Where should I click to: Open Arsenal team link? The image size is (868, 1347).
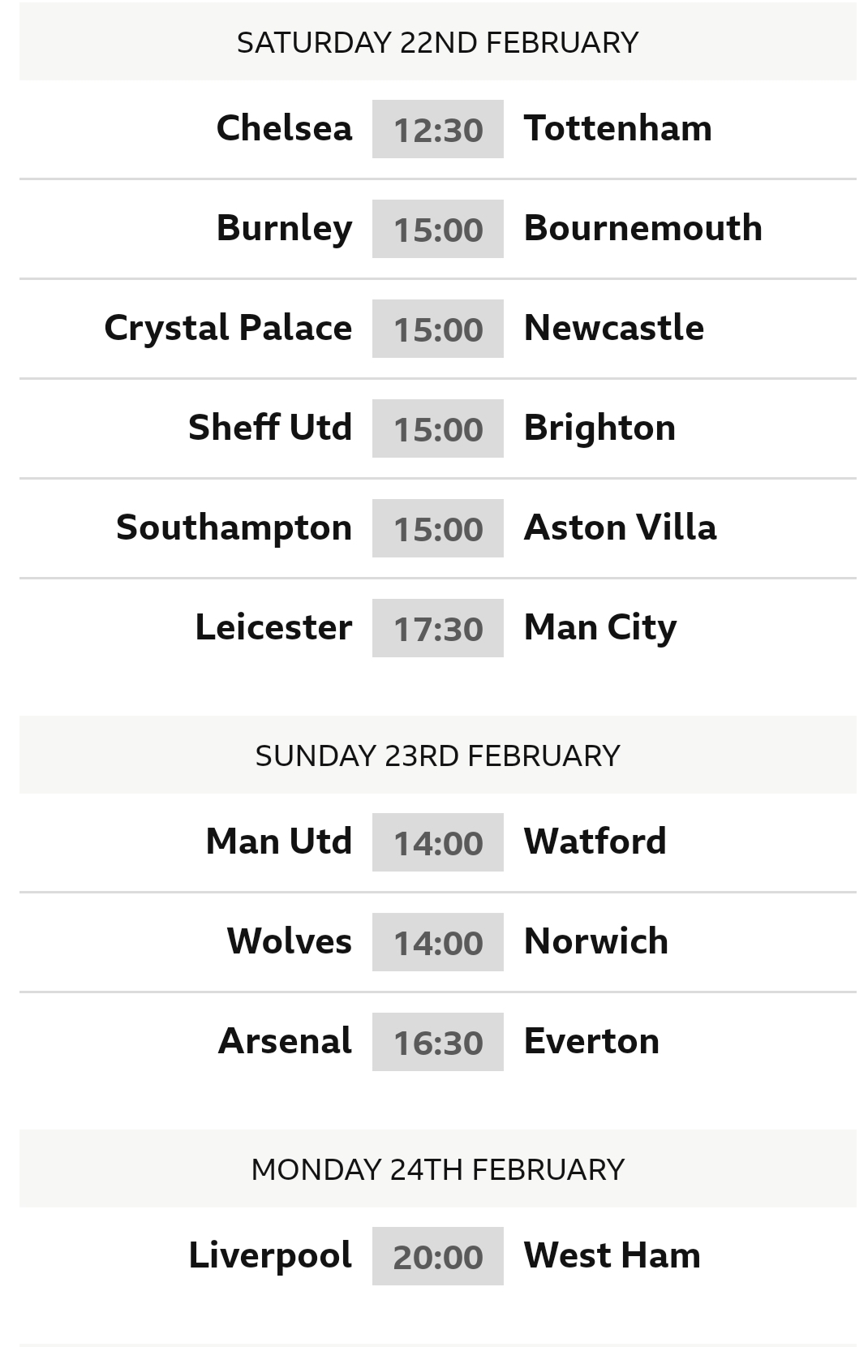285,1041
